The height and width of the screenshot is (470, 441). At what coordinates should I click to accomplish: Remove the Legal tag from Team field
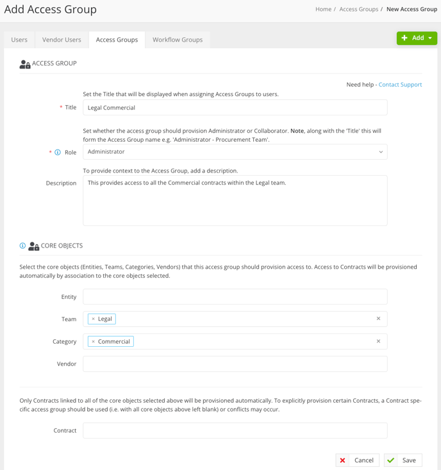(93, 319)
